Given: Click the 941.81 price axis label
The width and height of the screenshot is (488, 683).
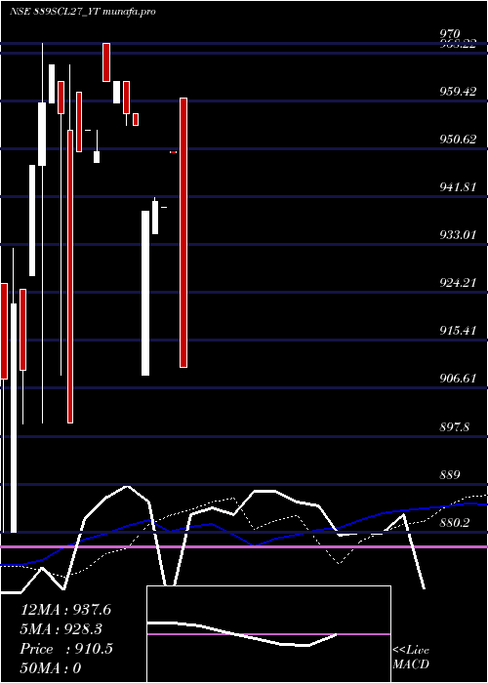Looking at the screenshot, I should (458, 187).
